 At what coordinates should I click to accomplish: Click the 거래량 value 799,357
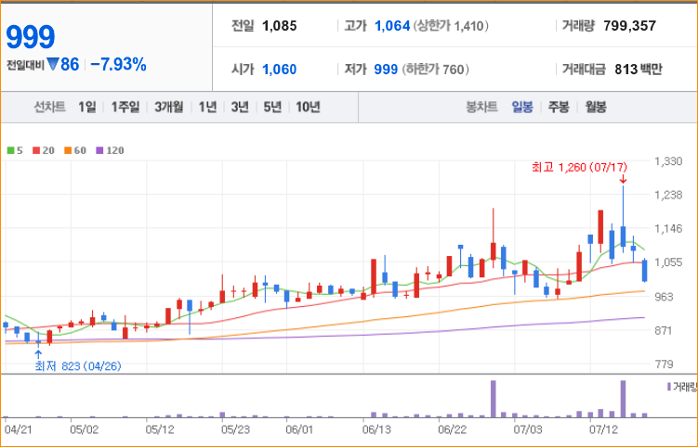click(629, 26)
